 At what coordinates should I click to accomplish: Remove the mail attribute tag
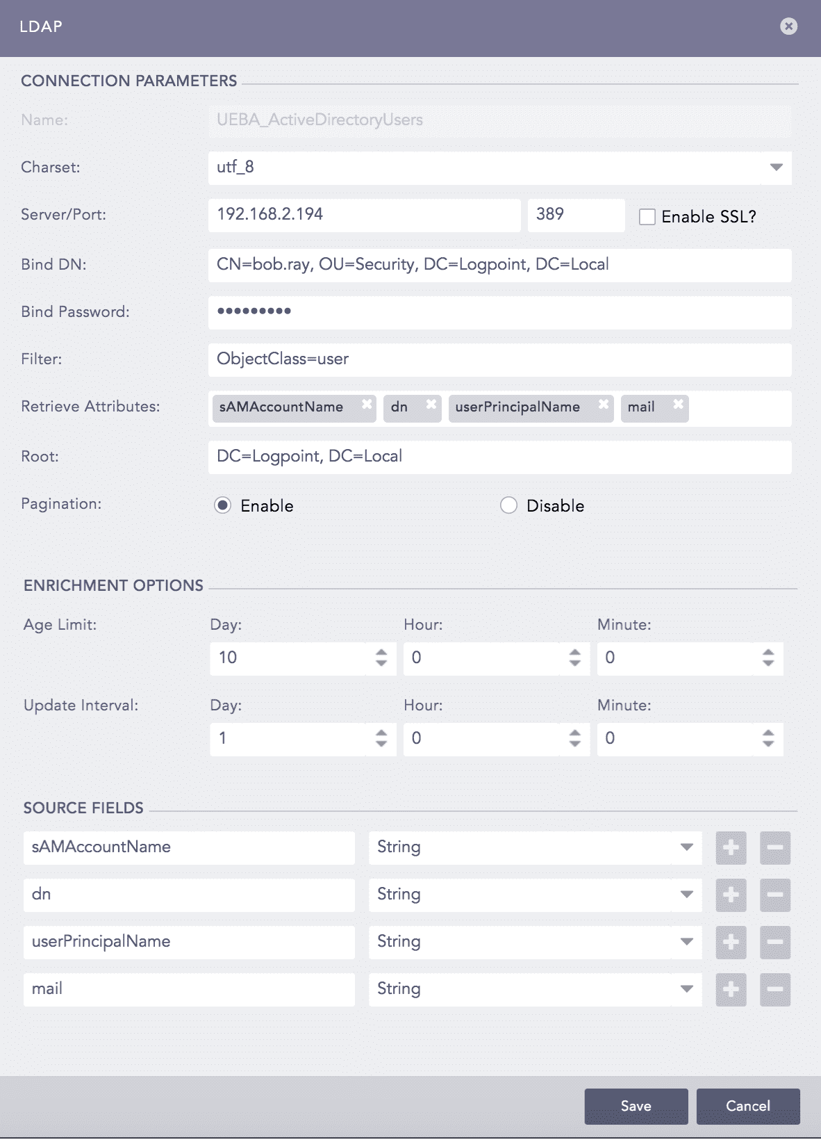click(x=679, y=404)
